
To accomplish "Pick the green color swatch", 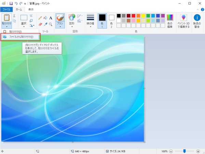I will tap(148, 16).
